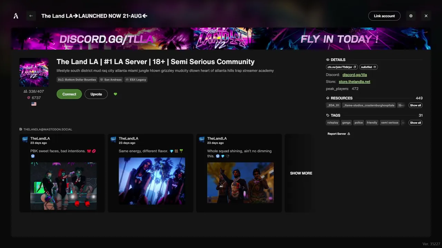This screenshot has width=442, height=248.
Task: Click the controller icon in ESX Legacy tag
Action: point(127,80)
